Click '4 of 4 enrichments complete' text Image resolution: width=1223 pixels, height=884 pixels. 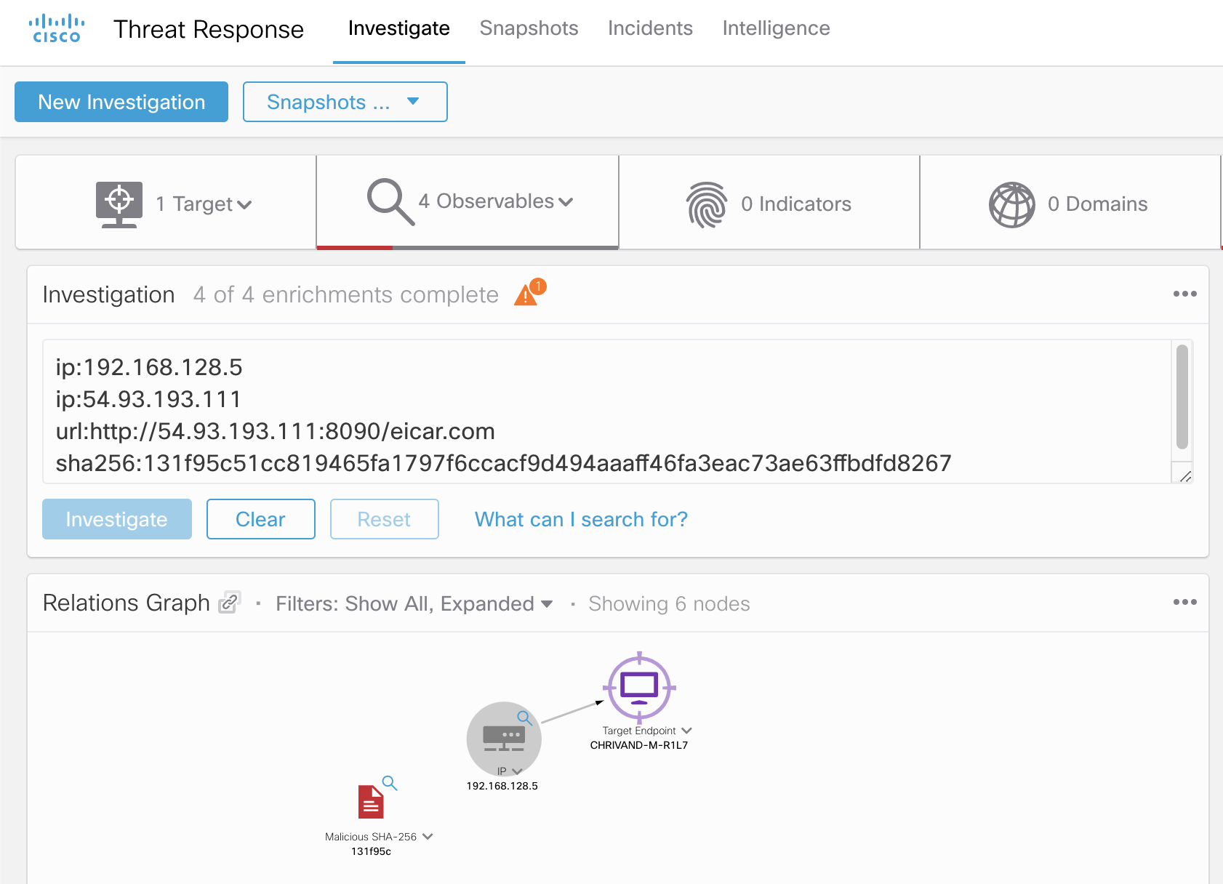(346, 294)
